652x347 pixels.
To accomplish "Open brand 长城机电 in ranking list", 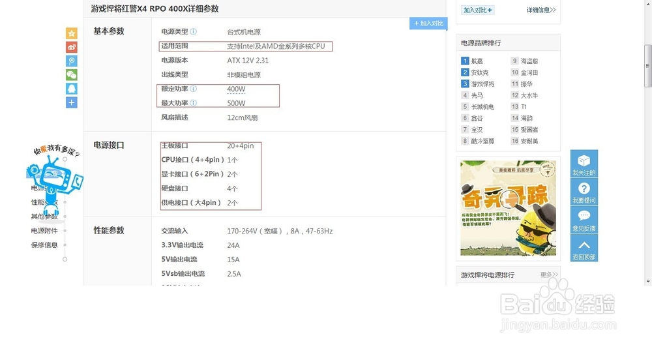I will click(482, 106).
